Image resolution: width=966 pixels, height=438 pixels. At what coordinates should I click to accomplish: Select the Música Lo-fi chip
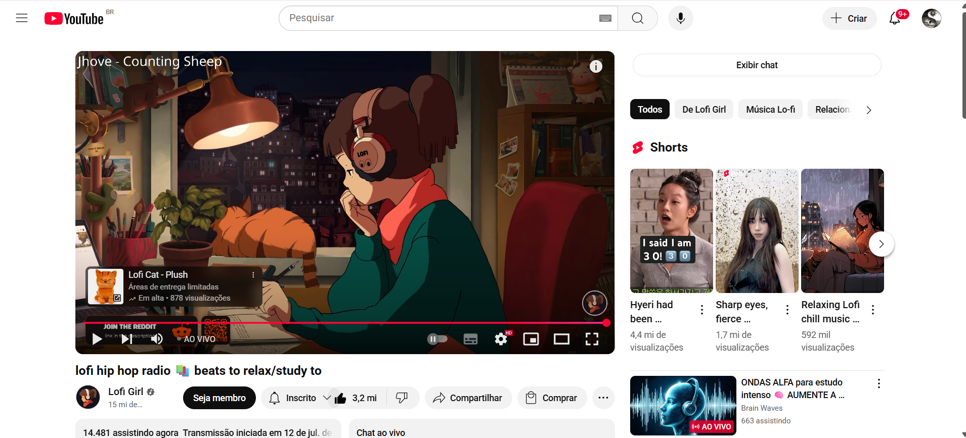(770, 110)
